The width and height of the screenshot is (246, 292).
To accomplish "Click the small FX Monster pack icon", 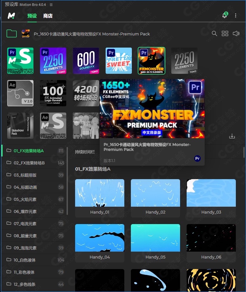I will click(26, 33).
